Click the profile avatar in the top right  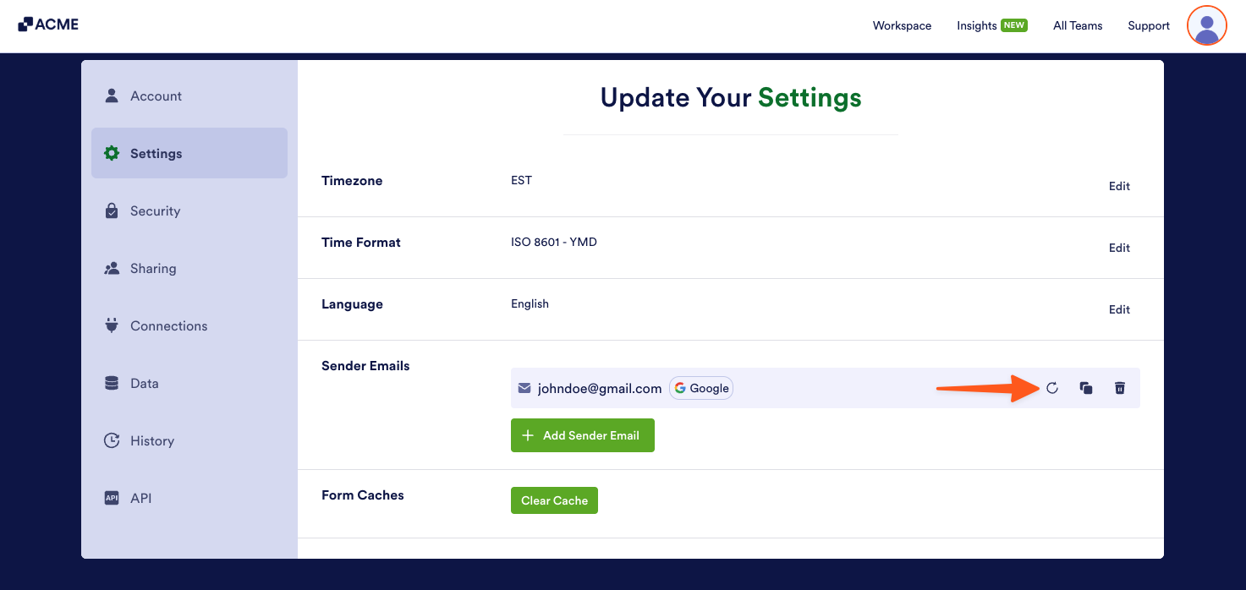pos(1206,25)
